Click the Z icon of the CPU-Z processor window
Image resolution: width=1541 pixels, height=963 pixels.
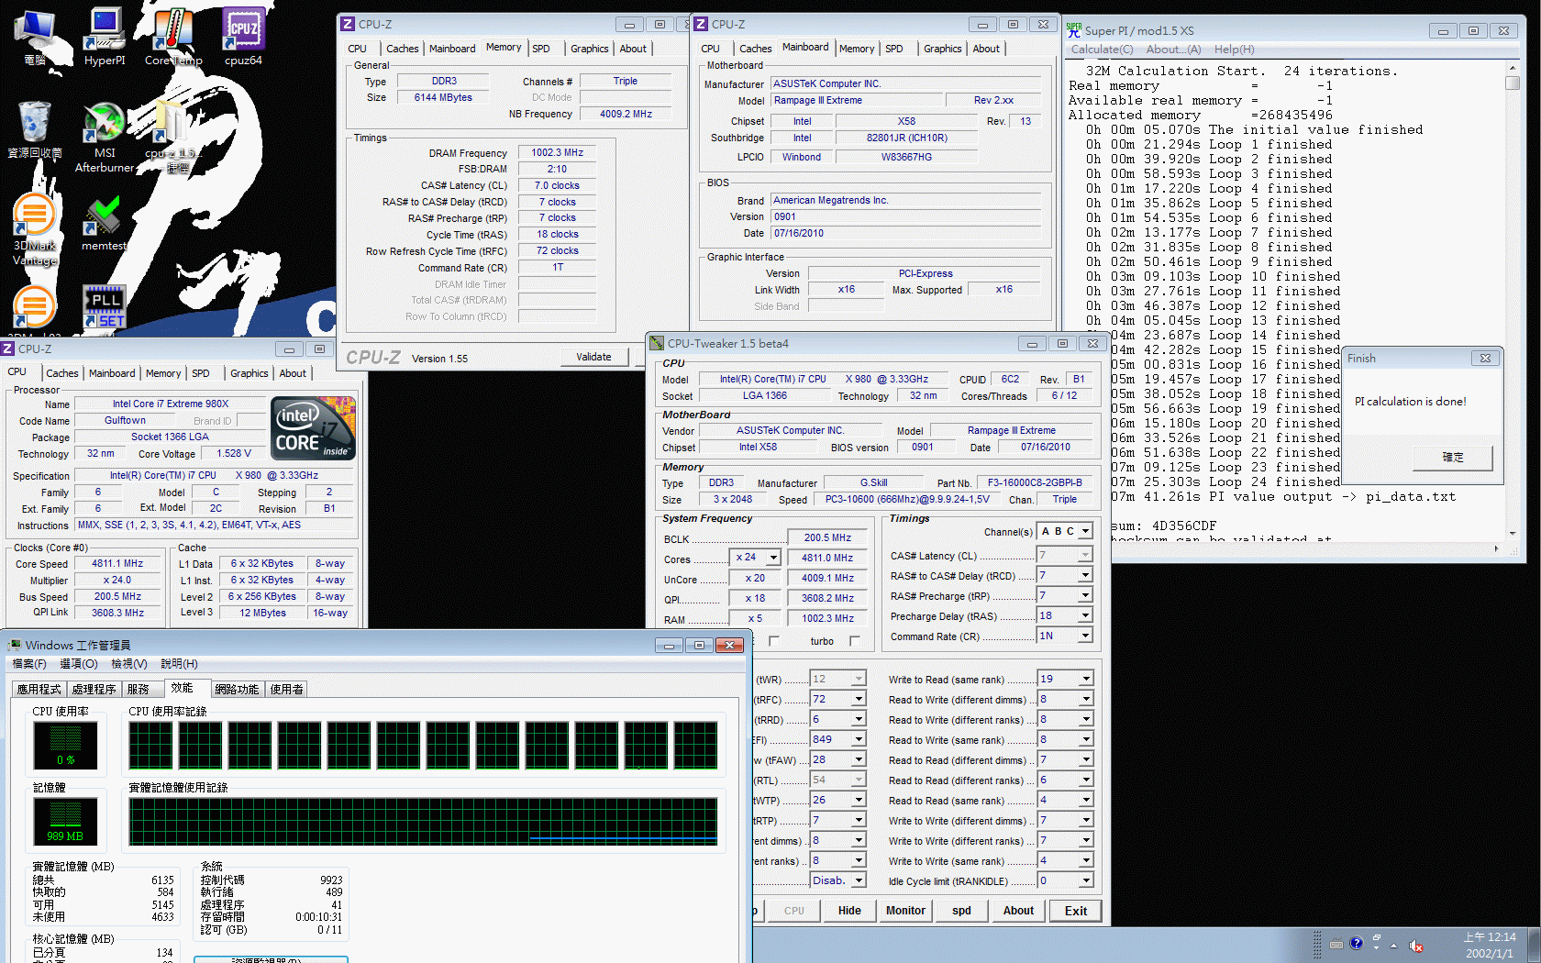[7, 349]
